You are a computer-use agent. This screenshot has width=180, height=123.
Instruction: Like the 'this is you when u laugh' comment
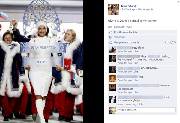141,104
